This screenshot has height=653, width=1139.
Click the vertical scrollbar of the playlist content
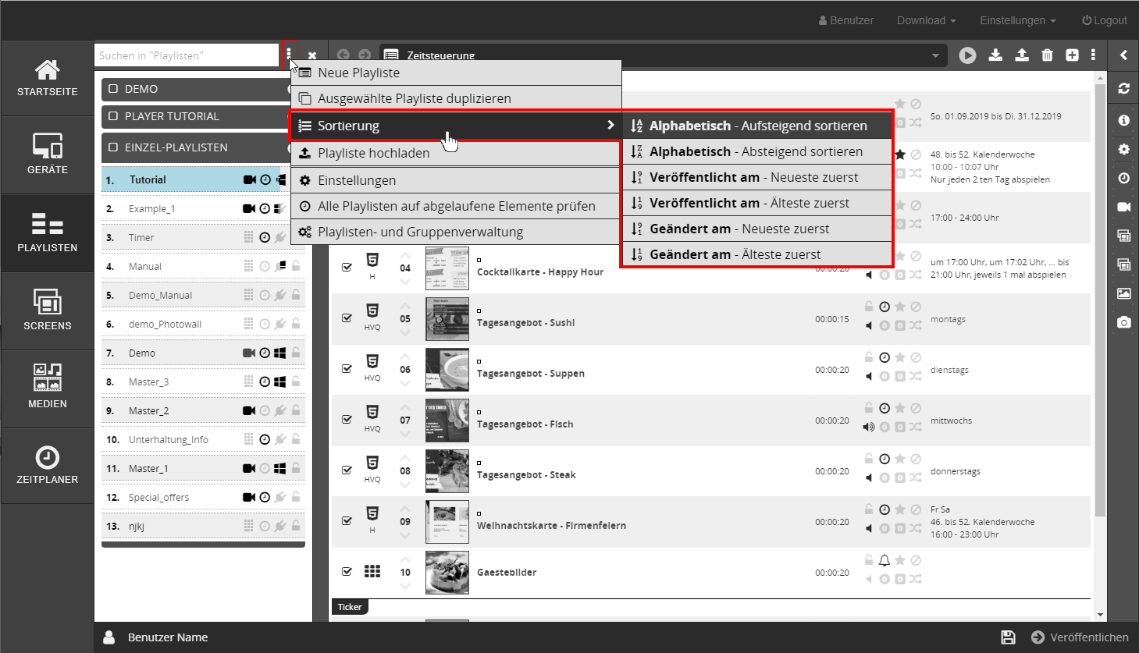(1100, 312)
